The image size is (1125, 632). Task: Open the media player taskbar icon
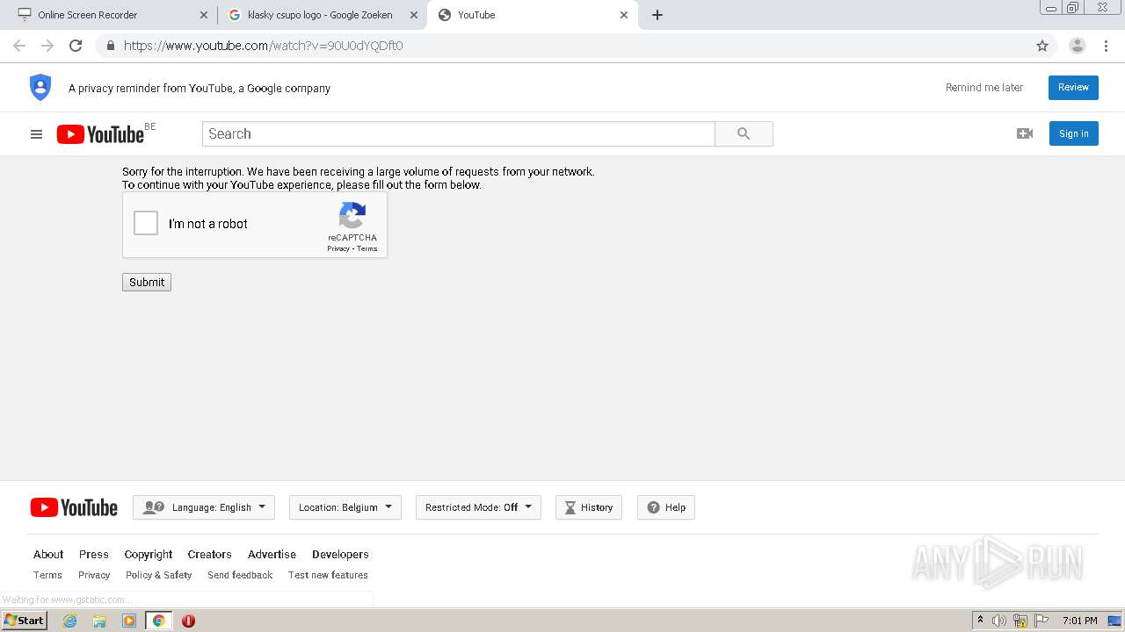(x=129, y=621)
